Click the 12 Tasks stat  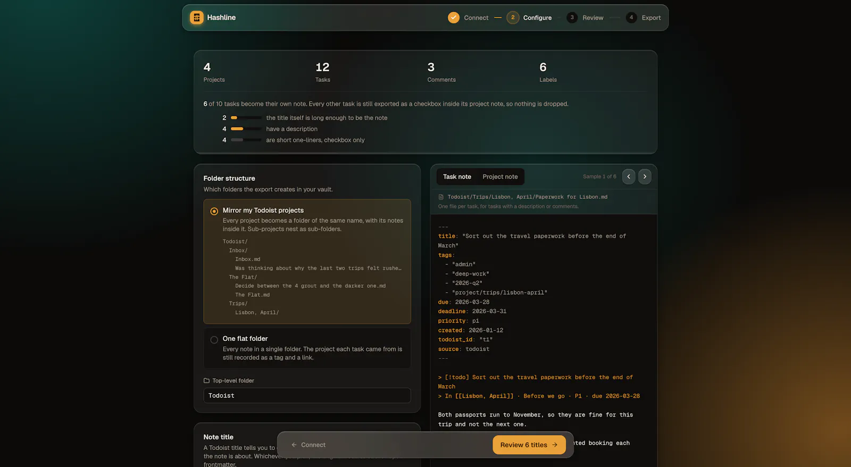(322, 72)
